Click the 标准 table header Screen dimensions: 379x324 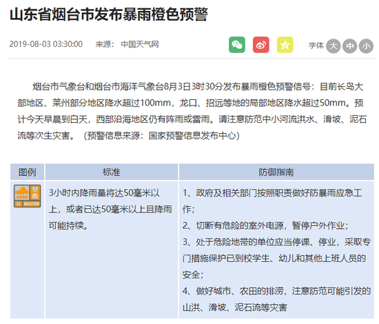click(x=112, y=172)
